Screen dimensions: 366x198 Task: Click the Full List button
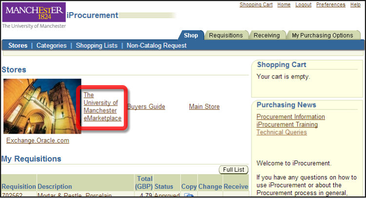coord(233,170)
